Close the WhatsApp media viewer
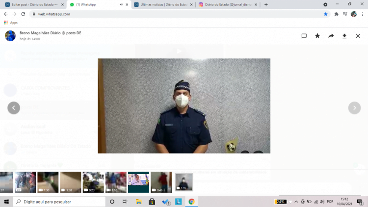The width and height of the screenshot is (368, 207). tap(358, 36)
